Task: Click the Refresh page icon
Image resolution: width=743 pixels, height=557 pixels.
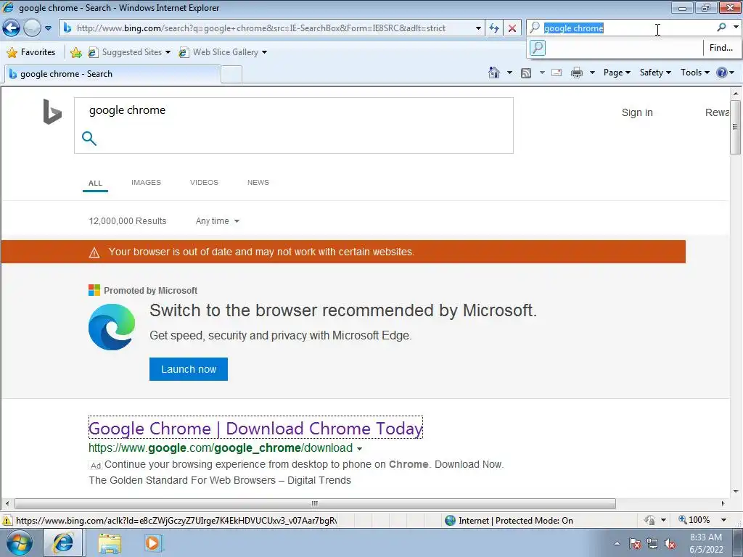Action: pos(494,28)
